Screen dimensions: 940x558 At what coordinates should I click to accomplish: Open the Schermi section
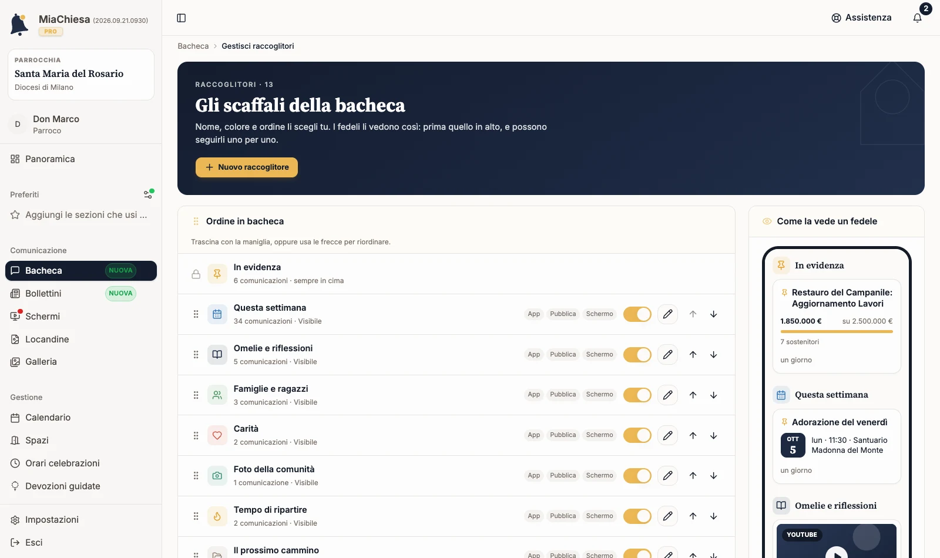pos(81,317)
